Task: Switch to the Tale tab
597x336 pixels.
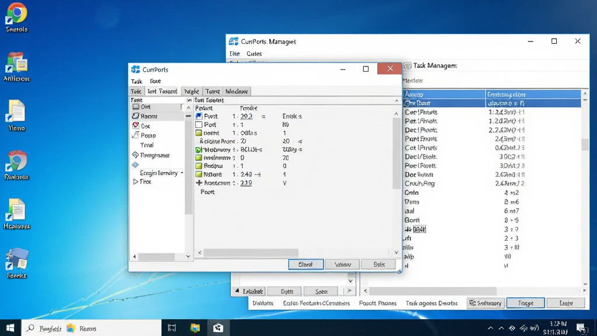Action: coord(136,92)
